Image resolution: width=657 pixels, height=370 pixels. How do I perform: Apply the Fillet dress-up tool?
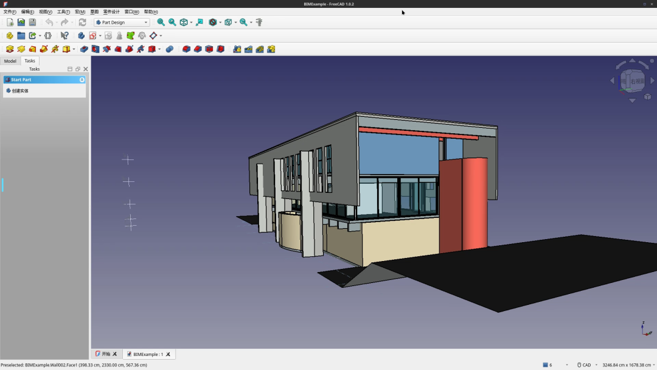[187, 49]
